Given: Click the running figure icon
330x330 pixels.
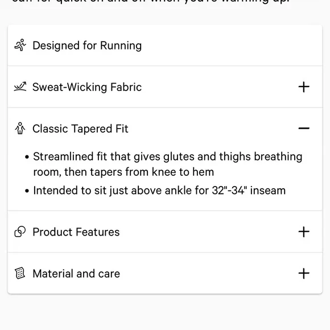Looking at the screenshot, I should 20,45.
